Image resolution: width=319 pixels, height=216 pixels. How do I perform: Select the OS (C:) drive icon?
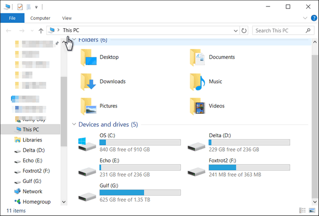coord(87,144)
